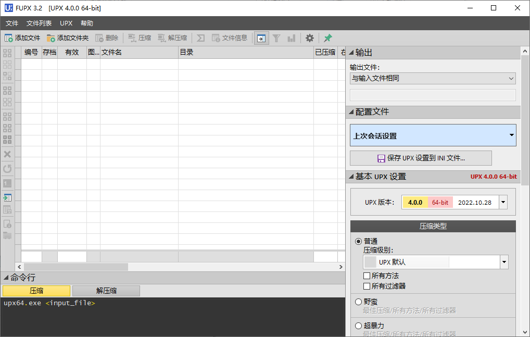
Task: Open the 压缩级别 dropdown arrow
Action: (504, 262)
